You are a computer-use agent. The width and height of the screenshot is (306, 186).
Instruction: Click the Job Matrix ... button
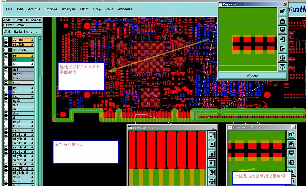pos(22,32)
